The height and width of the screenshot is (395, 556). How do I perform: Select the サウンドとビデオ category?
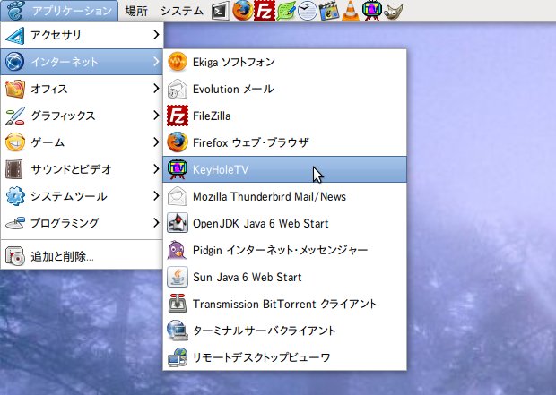pyautogui.click(x=82, y=169)
